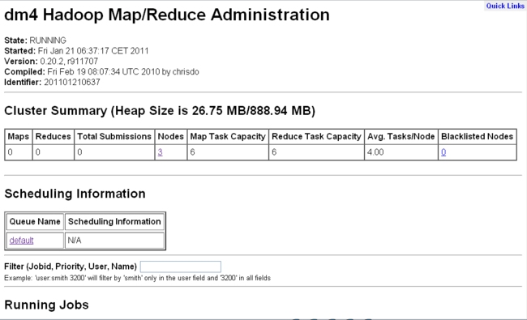The width and height of the screenshot is (527, 320).
Task: Select the filter example text about smith
Action: click(137, 278)
